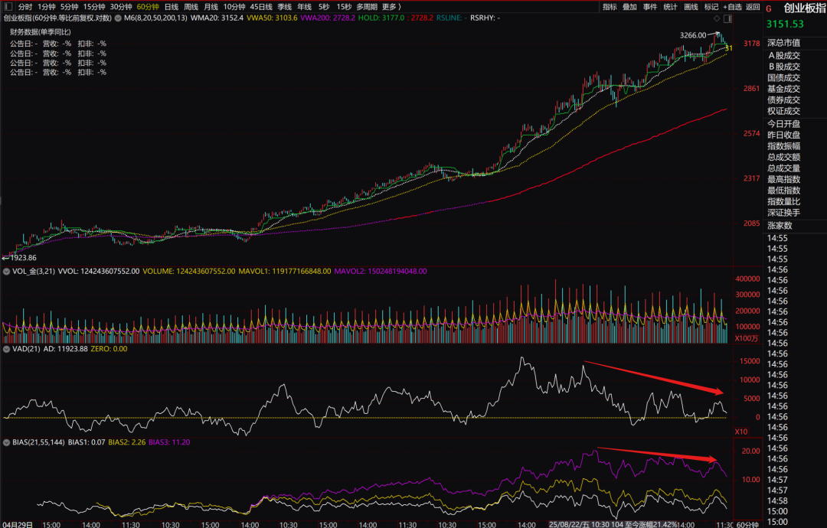The image size is (827, 528).
Task: Click the 创业板指(60分钟.等比前复权.对数) chart title
Action: pyautogui.click(x=57, y=18)
